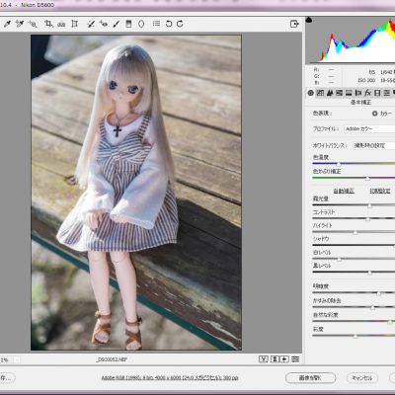Open the HSL Adjustments panel tab

pyautogui.click(x=339, y=93)
